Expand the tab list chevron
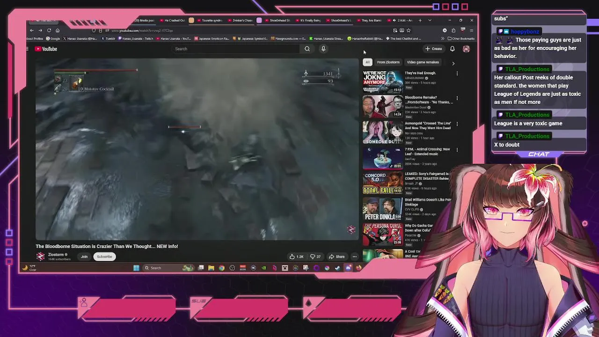 tap(430, 20)
